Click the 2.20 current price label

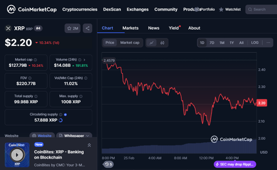coord(261,103)
